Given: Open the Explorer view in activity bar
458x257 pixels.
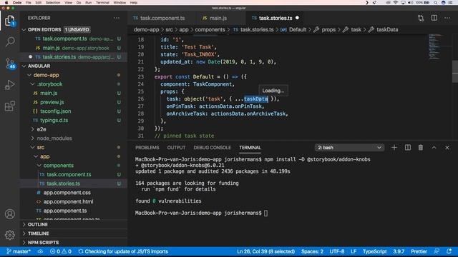Looking at the screenshot, I should [x=10, y=21].
